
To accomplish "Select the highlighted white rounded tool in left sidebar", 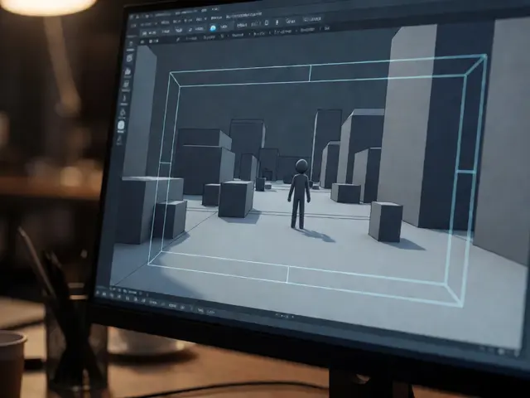I will [x=121, y=126].
